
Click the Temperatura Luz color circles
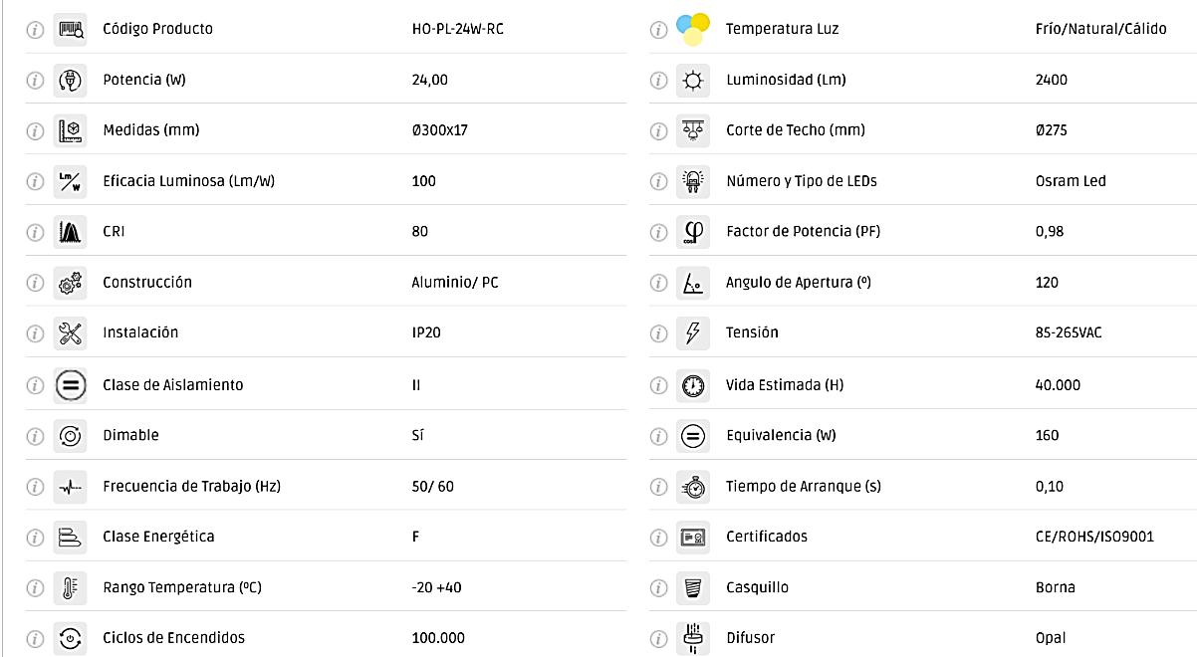[x=693, y=28]
